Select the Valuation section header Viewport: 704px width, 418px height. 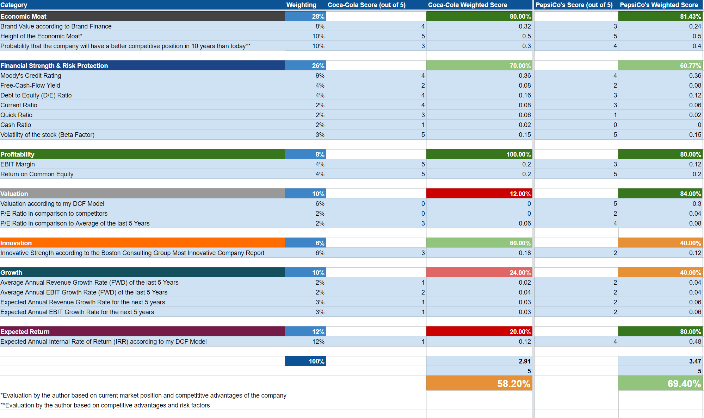(142, 194)
